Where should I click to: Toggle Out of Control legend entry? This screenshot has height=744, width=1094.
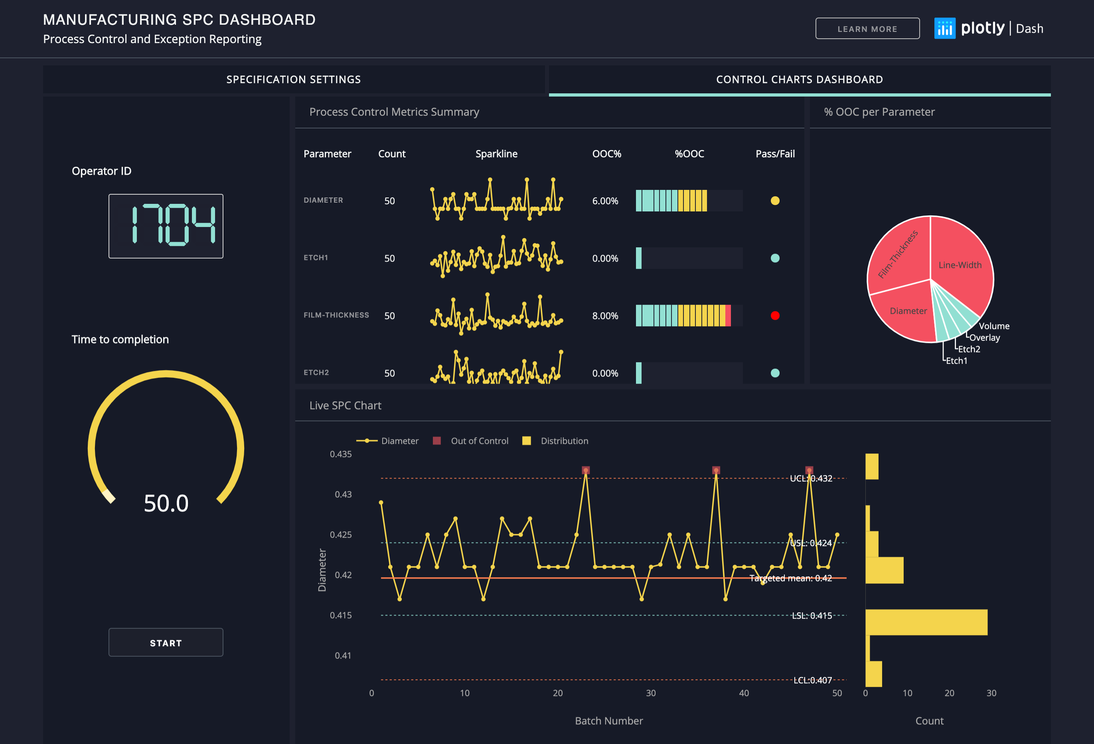[x=471, y=441]
